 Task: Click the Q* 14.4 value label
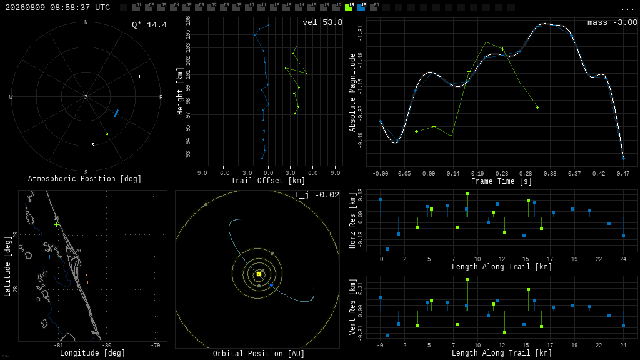[x=149, y=25]
